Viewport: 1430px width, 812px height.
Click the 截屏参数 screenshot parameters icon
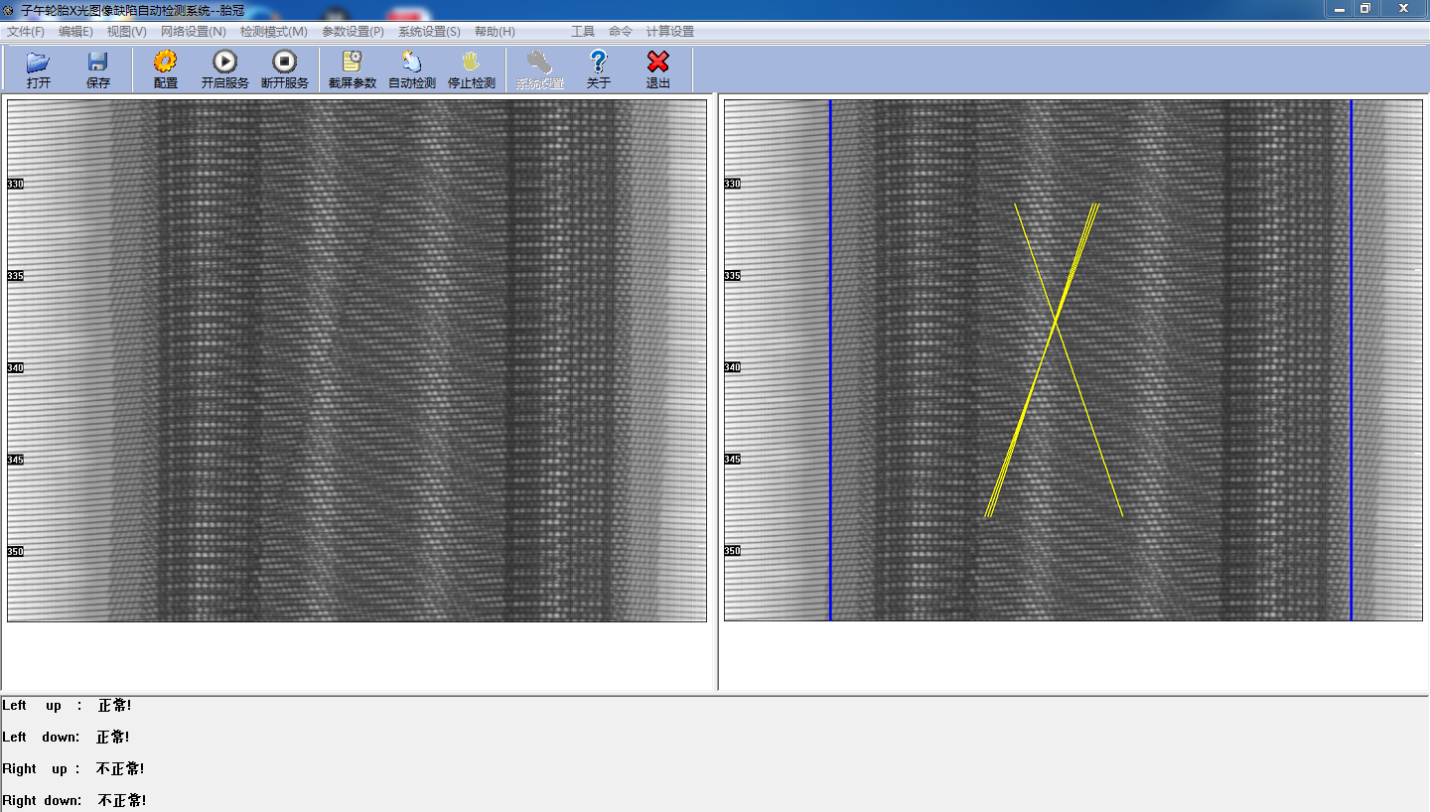coord(353,64)
